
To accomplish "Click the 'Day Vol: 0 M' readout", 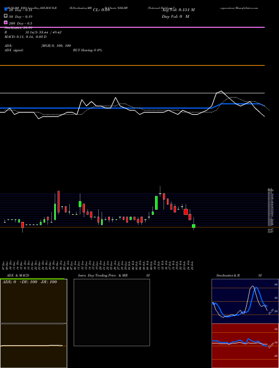I will [175, 17].
